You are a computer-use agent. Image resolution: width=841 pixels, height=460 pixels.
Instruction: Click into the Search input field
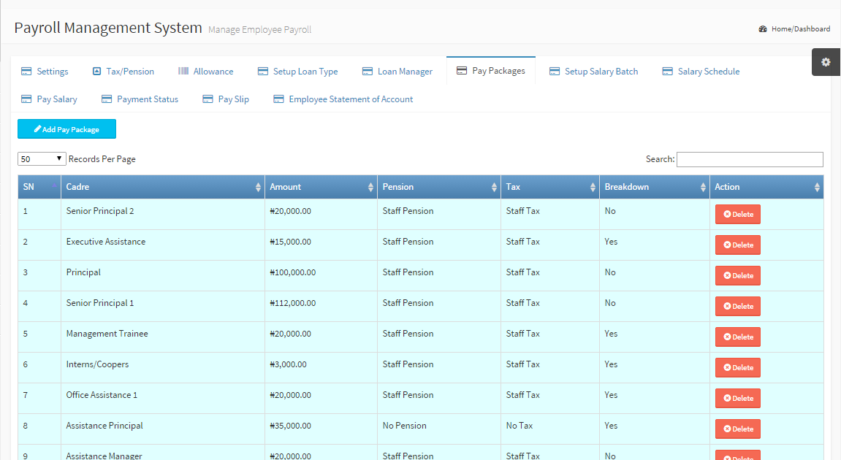click(749, 159)
